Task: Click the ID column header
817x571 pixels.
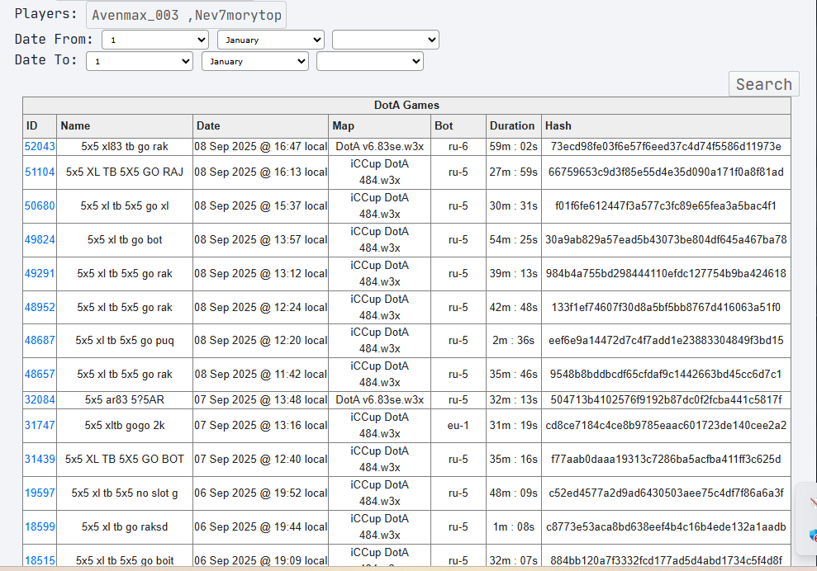Action: 40,126
